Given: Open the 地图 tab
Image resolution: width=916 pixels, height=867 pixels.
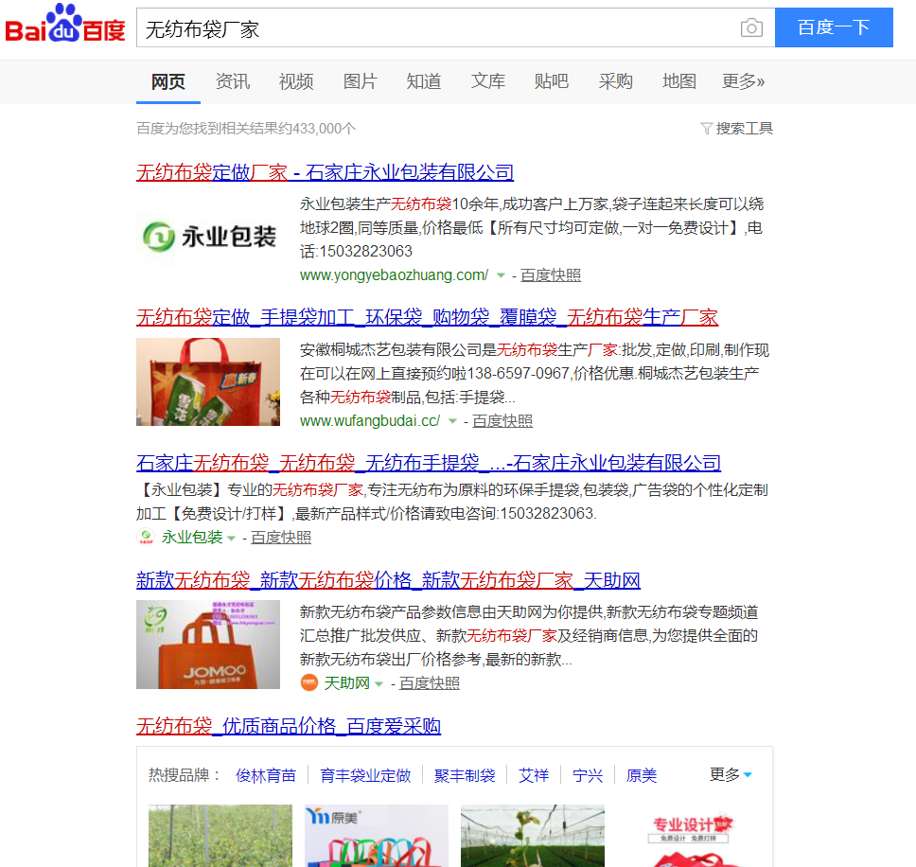Looking at the screenshot, I should coord(679,81).
